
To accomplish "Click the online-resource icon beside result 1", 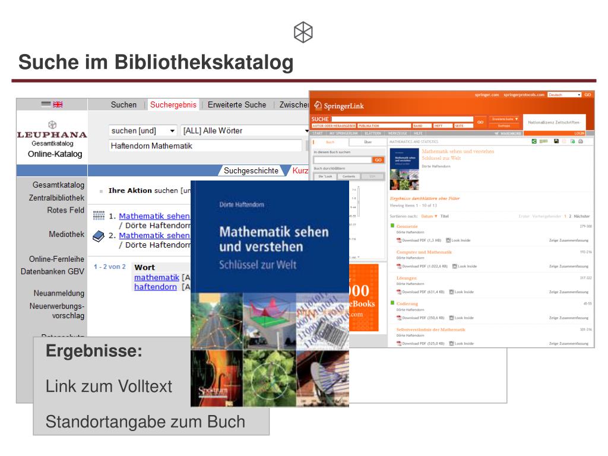I will (99, 216).
